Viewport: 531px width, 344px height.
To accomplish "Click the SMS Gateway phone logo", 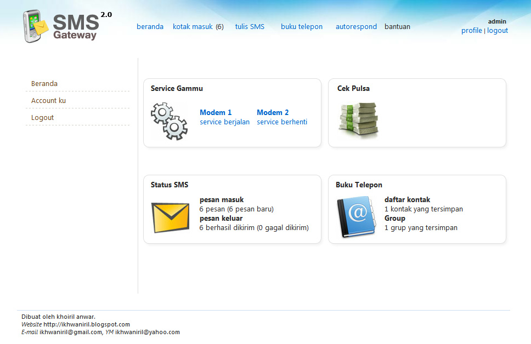I will tap(36, 26).
